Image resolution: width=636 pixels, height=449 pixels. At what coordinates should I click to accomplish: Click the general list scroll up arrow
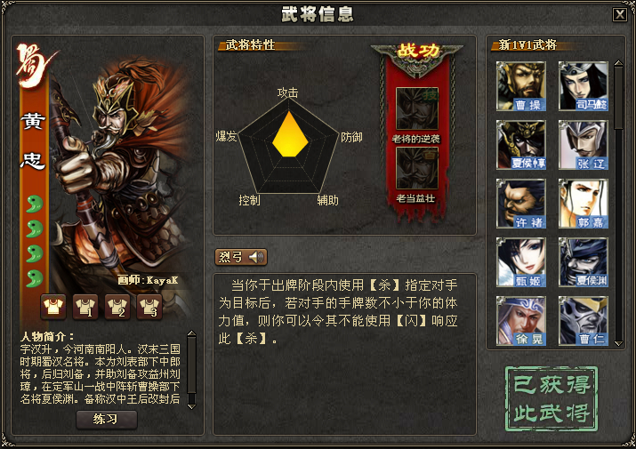(x=618, y=64)
